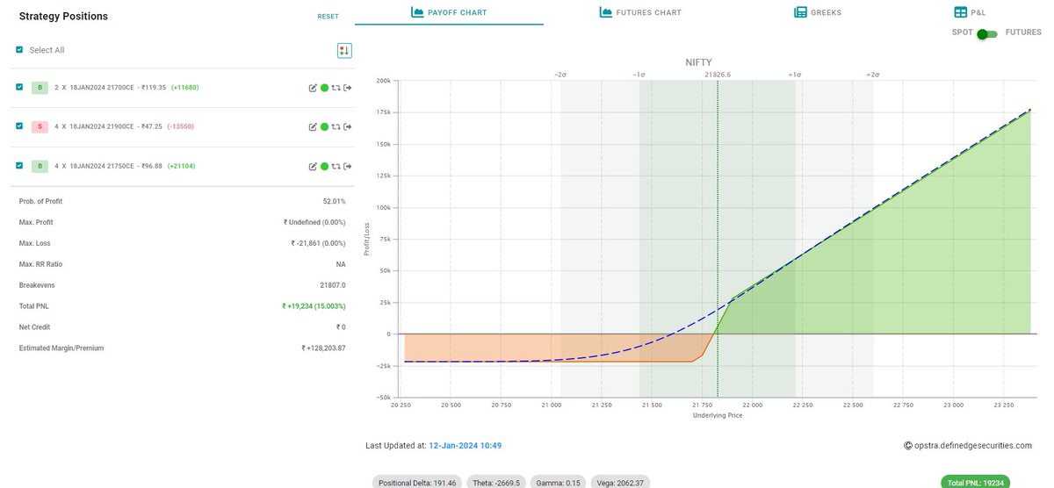1054x488 pixels.
Task: Click the Gamma: 0.15 chip
Action: [x=558, y=482]
